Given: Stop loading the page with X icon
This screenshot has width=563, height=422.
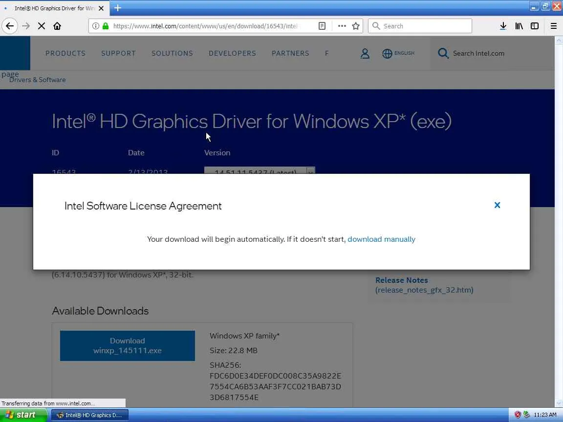Looking at the screenshot, I should [x=42, y=26].
